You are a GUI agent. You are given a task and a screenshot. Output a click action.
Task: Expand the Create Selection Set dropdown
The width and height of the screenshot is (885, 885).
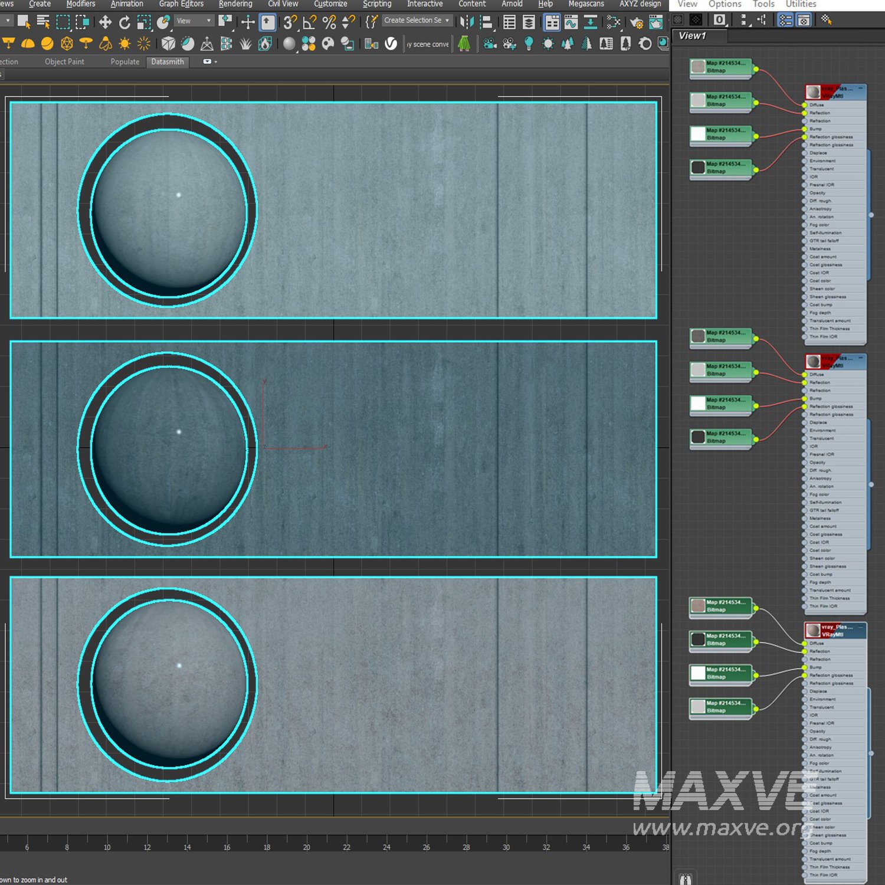coord(447,21)
